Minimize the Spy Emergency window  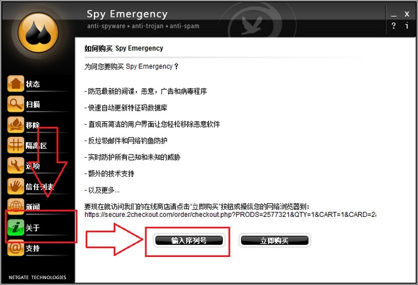[393, 15]
